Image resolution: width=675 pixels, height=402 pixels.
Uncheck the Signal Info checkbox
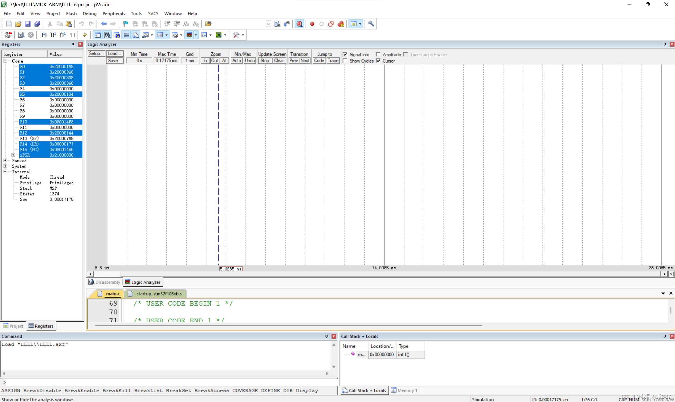[x=345, y=55]
